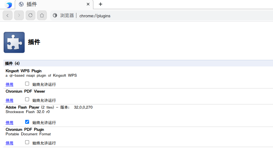Click 始终允许运行 label in Adobe Flash row
This screenshot has height=157, width=273.
coord(44,123)
